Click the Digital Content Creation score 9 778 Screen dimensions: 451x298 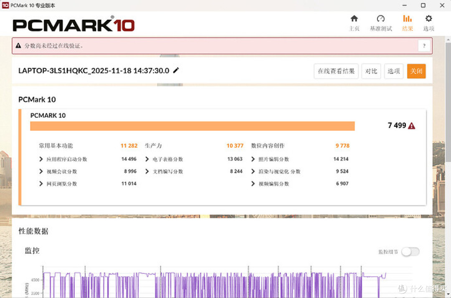[x=342, y=146]
